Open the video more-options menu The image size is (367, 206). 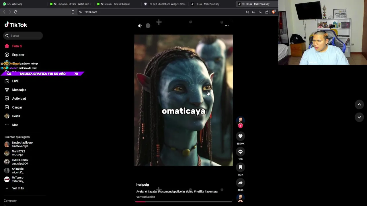point(227,26)
